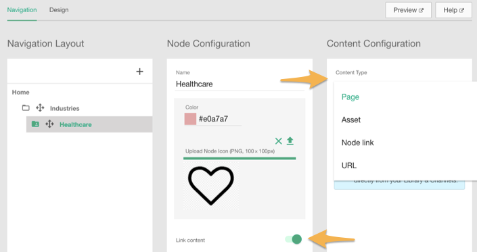Select the Industries tree node

(64, 108)
